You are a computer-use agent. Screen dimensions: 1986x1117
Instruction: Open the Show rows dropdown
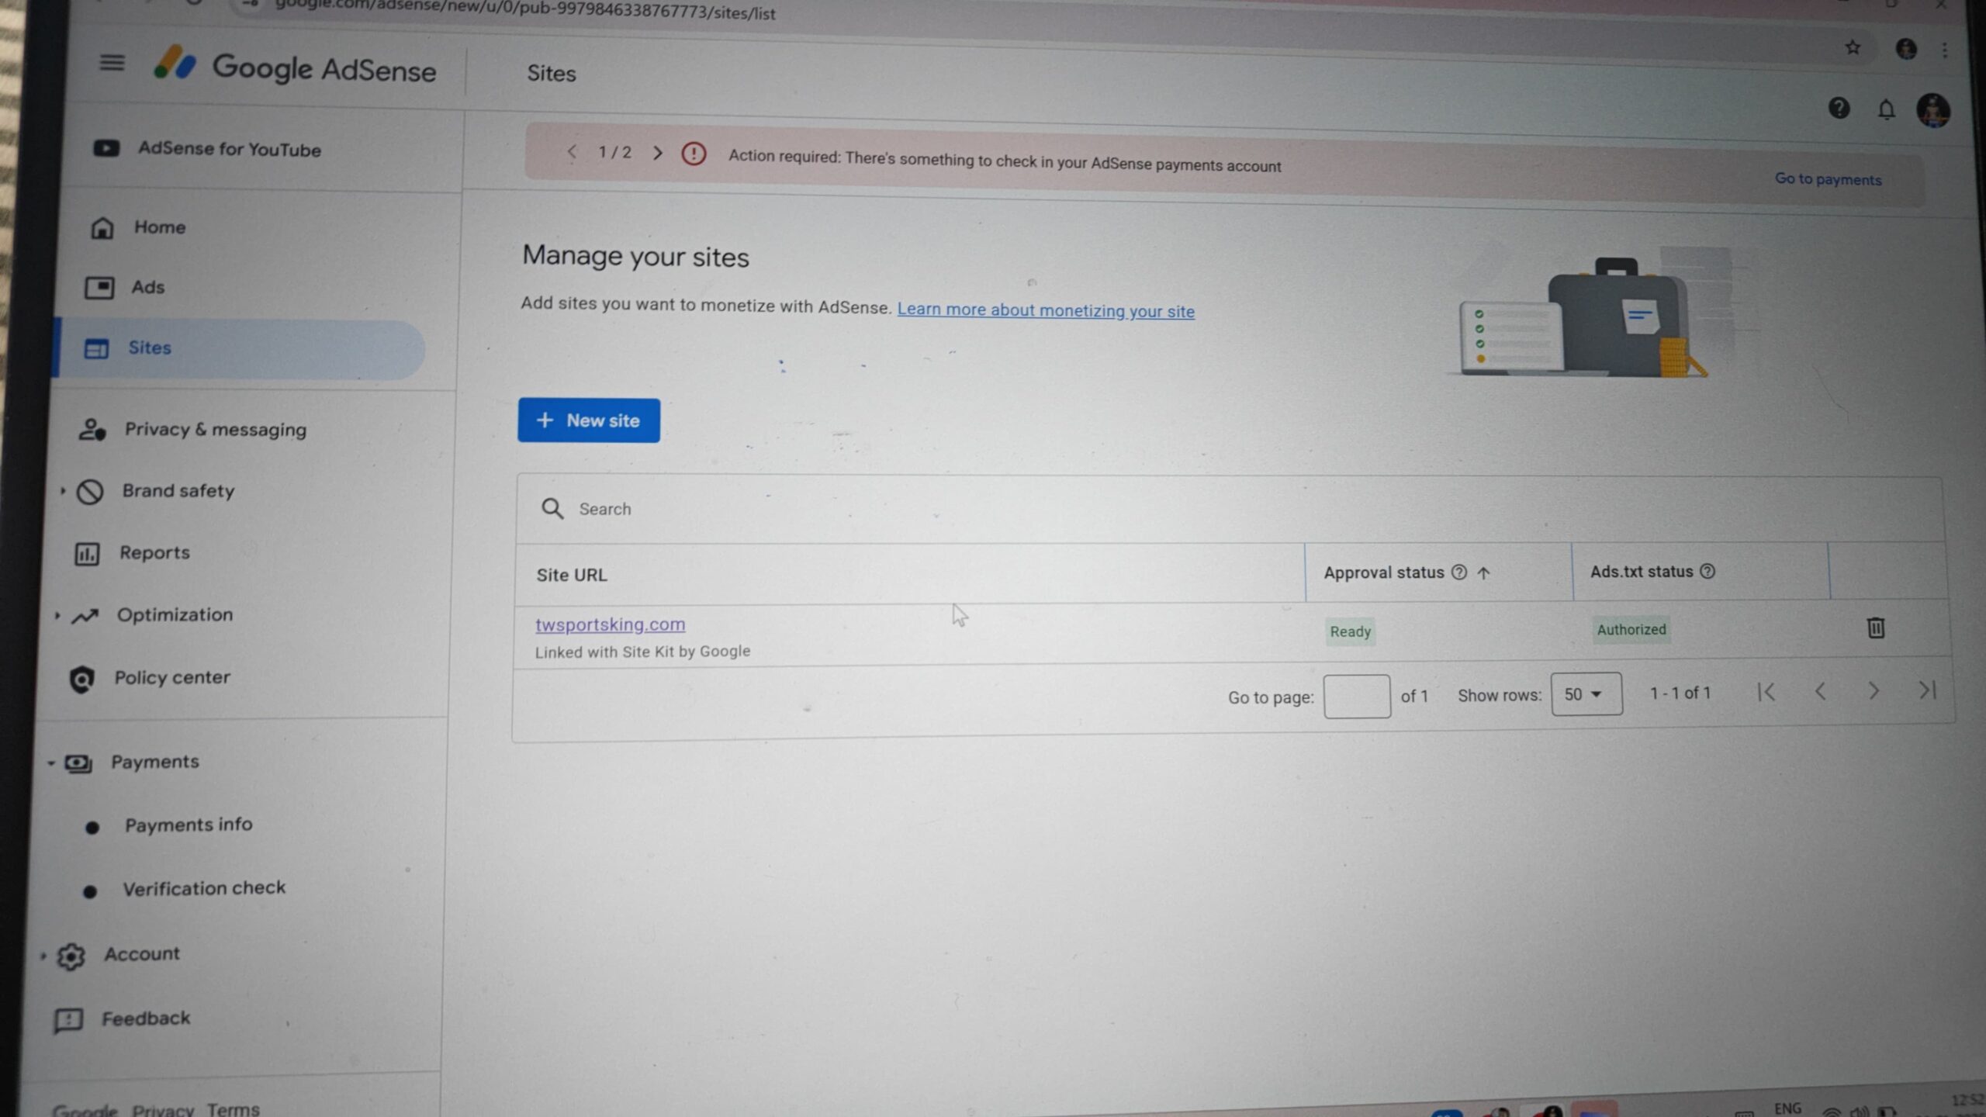click(1586, 693)
